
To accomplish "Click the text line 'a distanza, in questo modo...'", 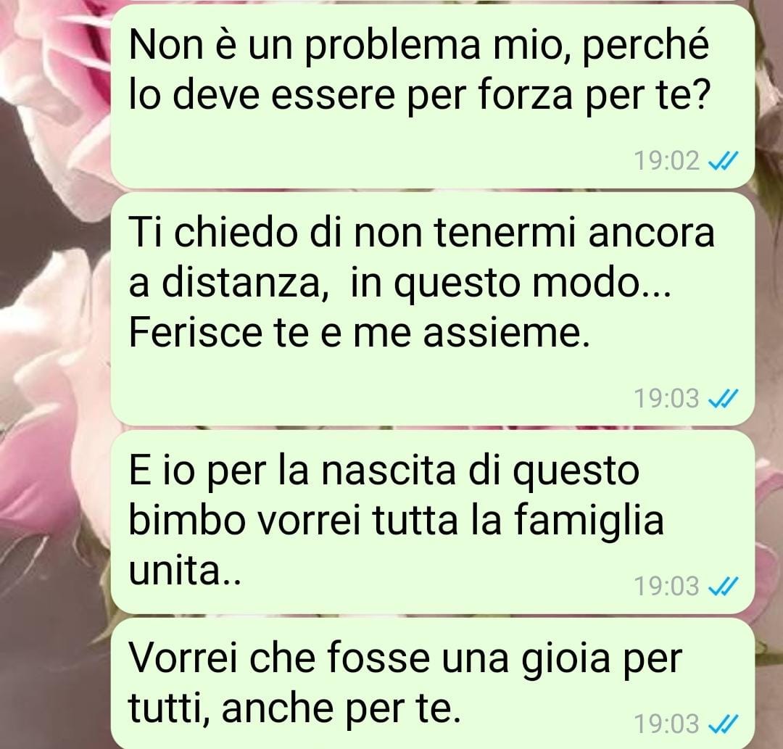I will pos(399,284).
